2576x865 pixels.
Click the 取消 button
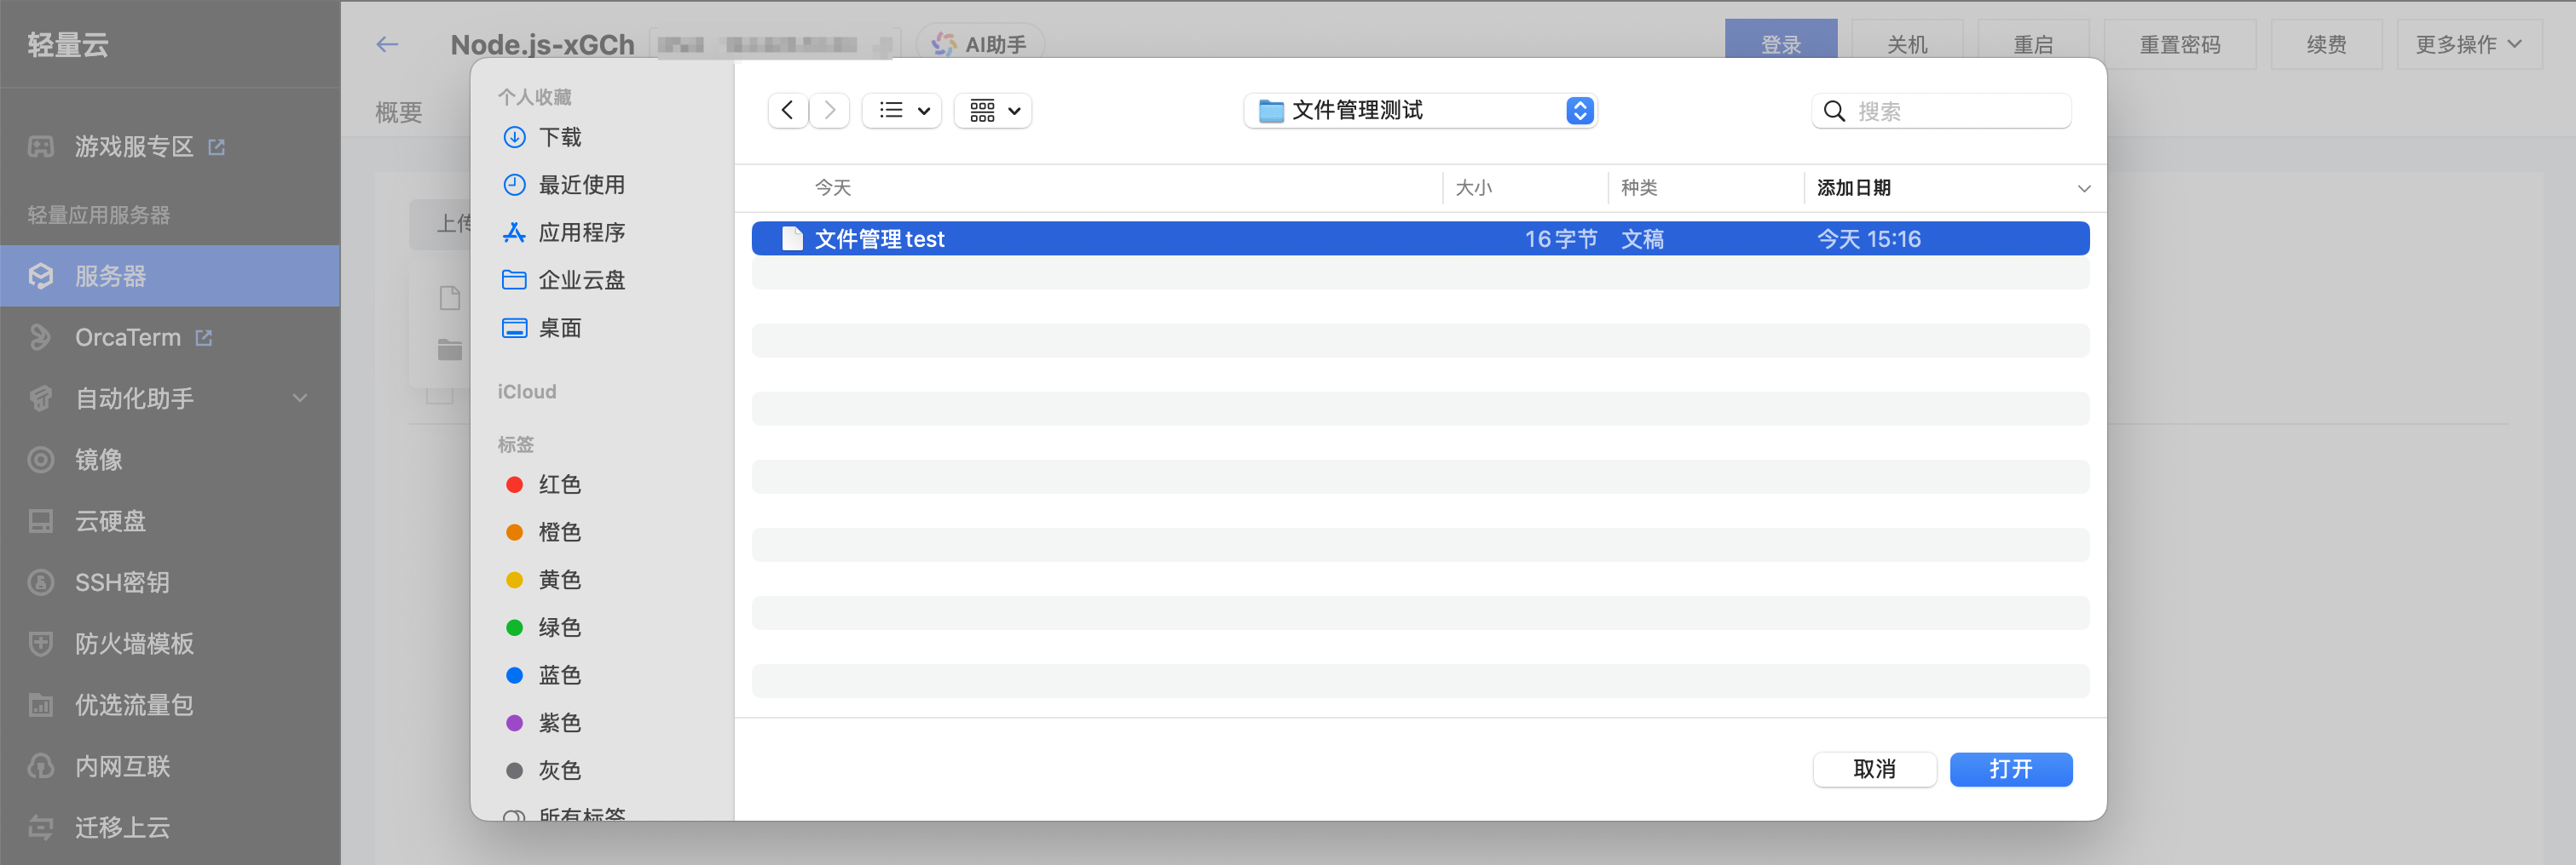(x=1873, y=768)
